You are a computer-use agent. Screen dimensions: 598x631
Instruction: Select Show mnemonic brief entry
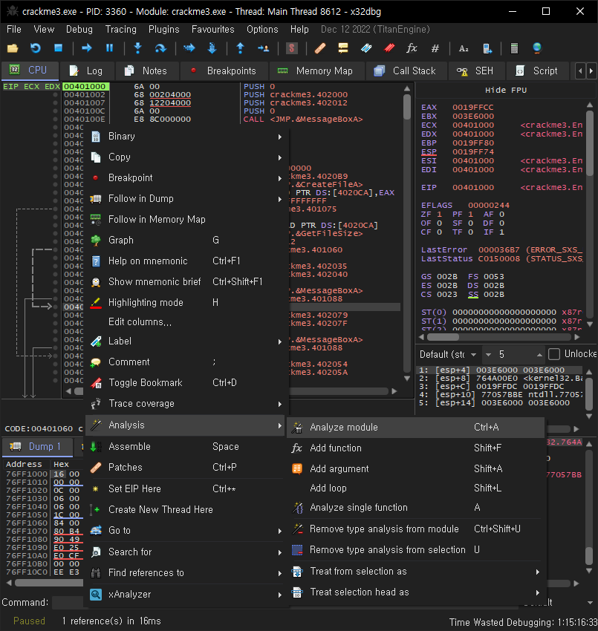pos(186,281)
